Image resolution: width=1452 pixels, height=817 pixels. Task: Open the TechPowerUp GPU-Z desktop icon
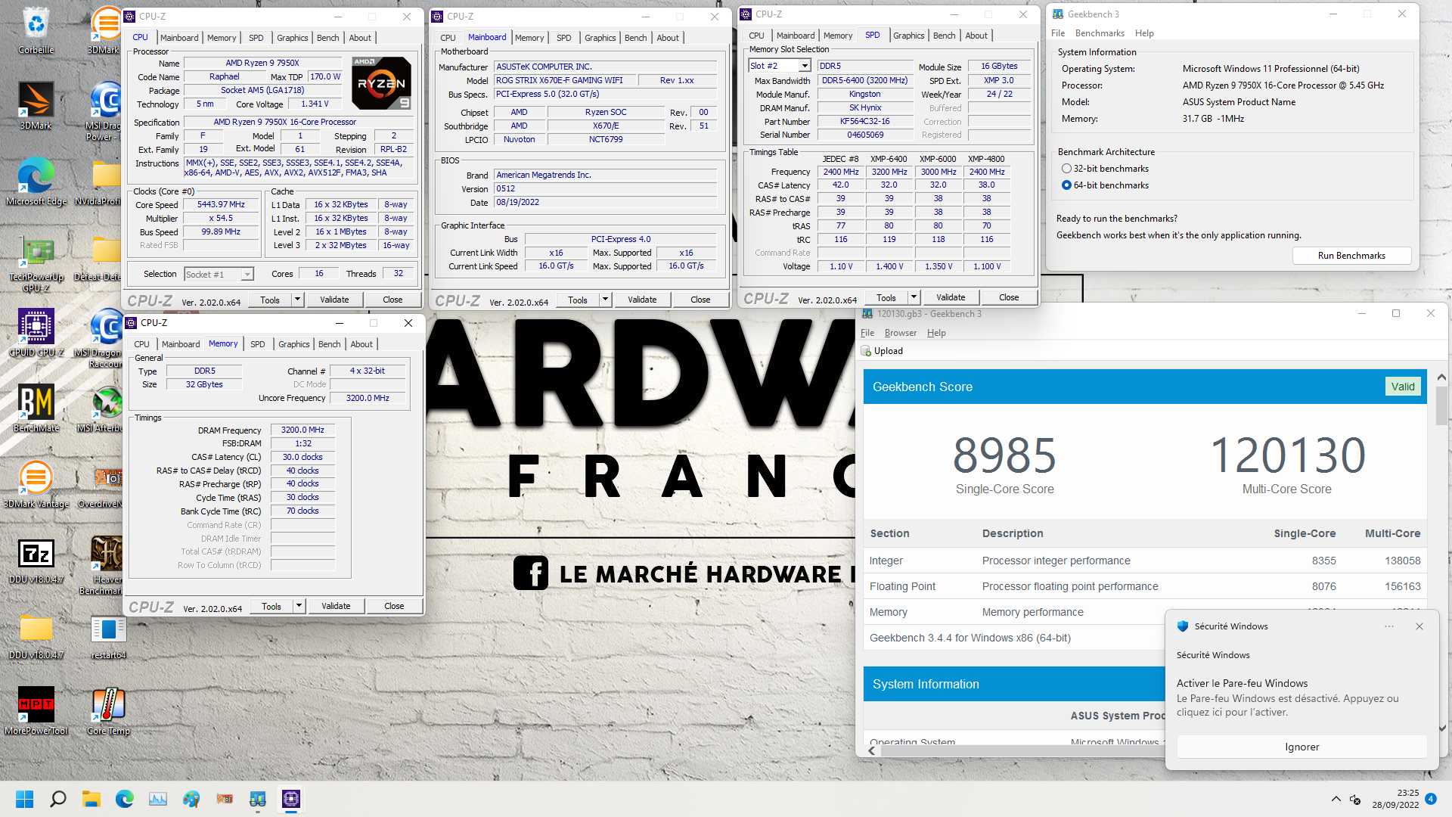click(x=36, y=262)
